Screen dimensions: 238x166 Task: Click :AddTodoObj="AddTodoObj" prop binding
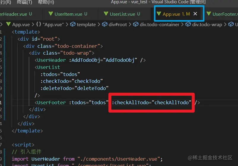pos(103,60)
